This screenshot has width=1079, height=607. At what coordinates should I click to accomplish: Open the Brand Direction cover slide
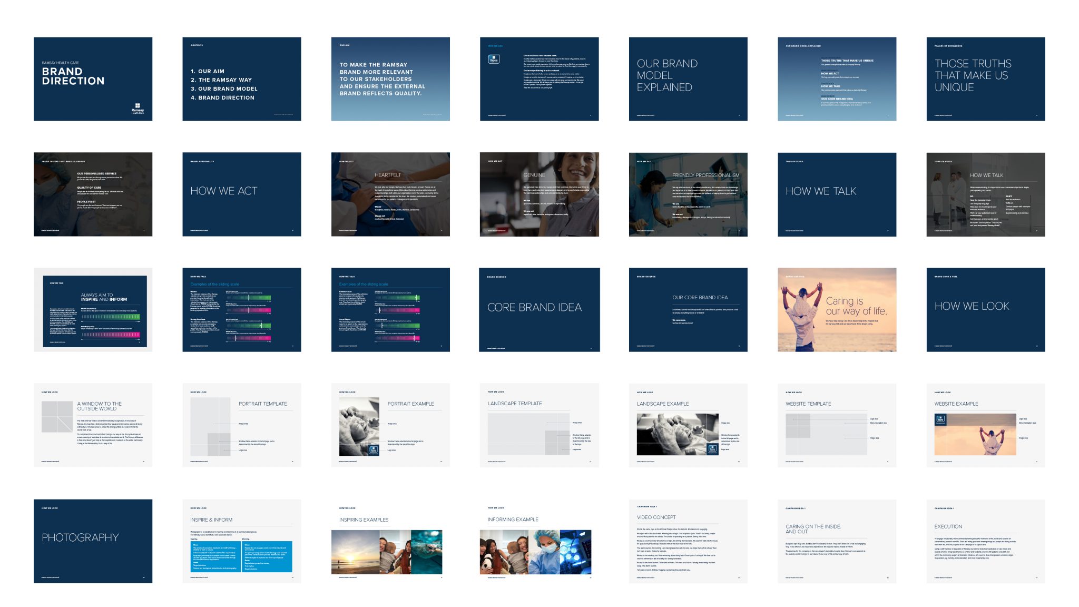pyautogui.click(x=93, y=79)
